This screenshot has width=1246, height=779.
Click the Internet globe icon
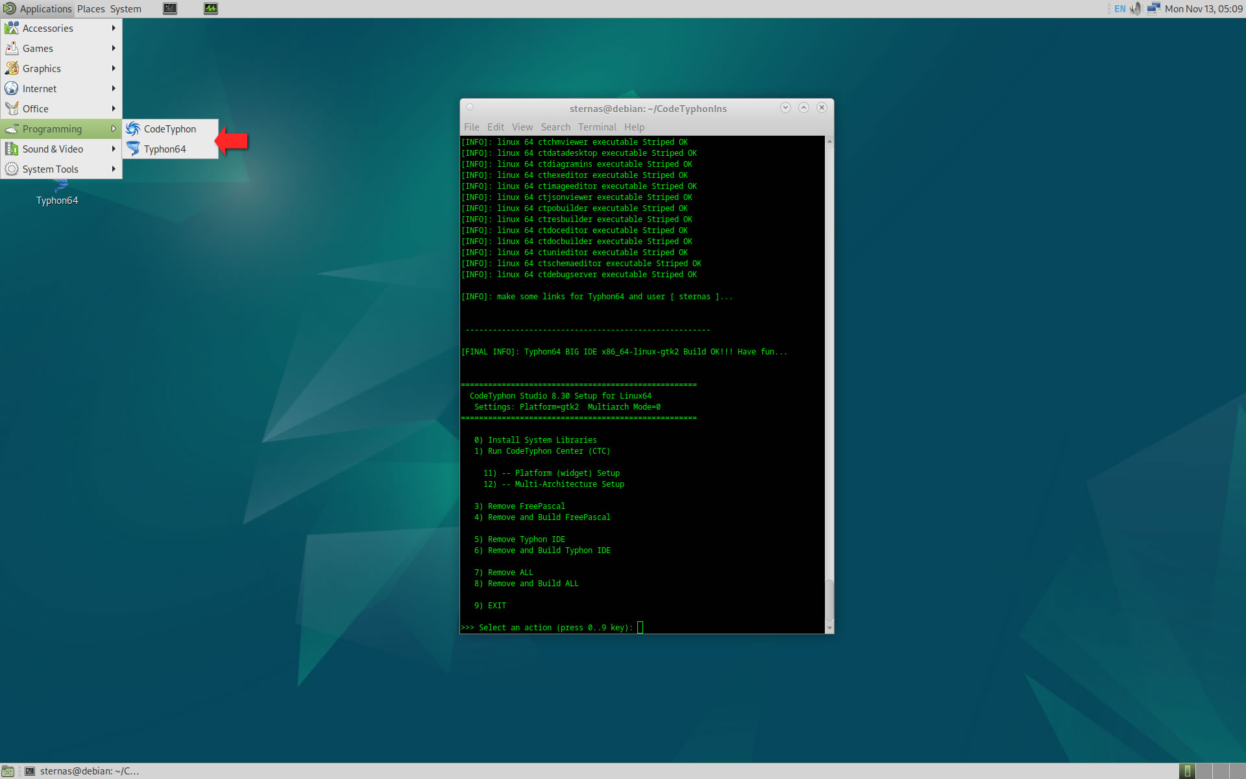pyautogui.click(x=12, y=89)
